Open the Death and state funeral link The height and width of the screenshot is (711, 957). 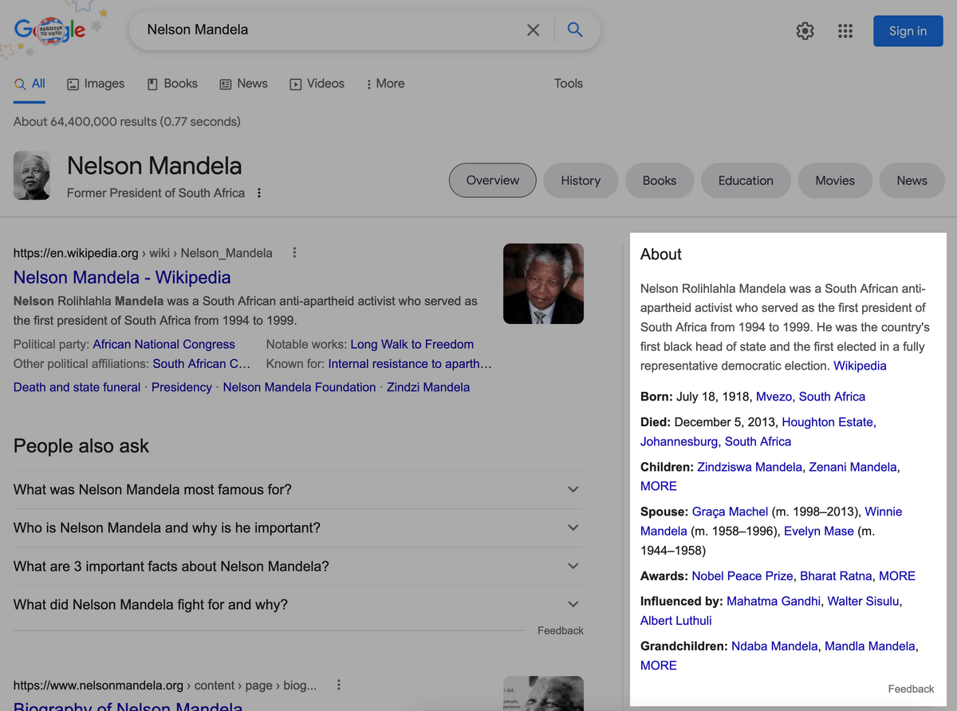tap(77, 387)
